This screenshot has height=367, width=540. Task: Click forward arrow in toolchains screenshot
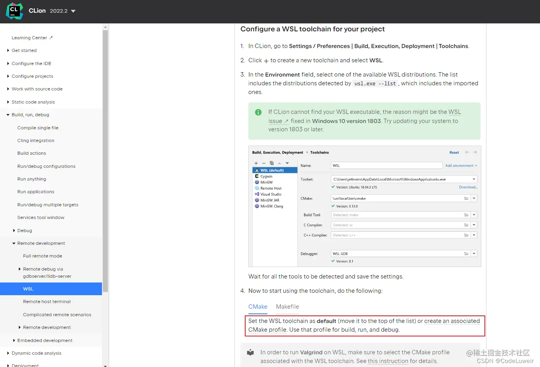coord(475,152)
